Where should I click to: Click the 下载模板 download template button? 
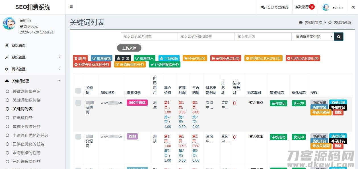click(168, 58)
